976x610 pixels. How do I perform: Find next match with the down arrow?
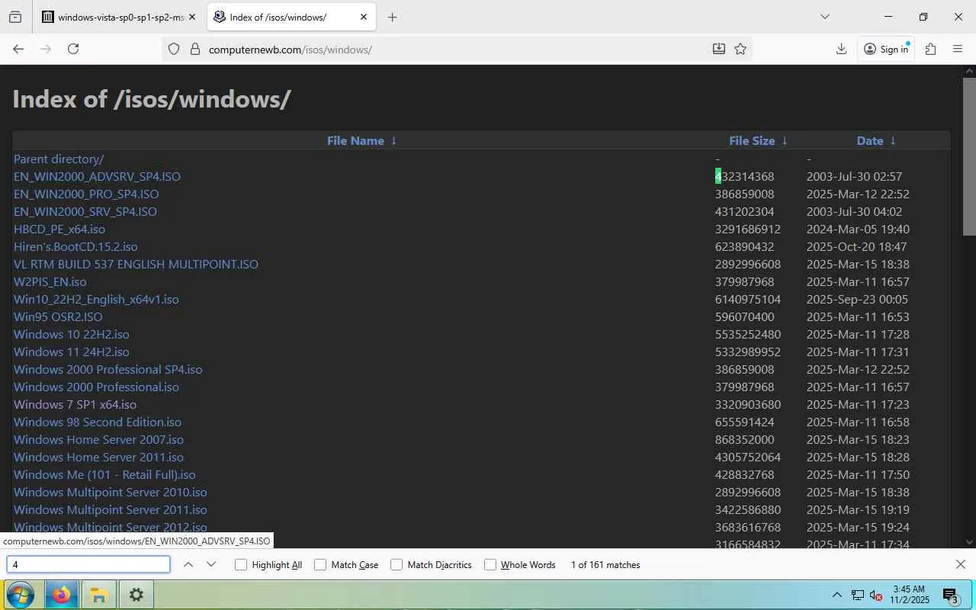point(211,564)
